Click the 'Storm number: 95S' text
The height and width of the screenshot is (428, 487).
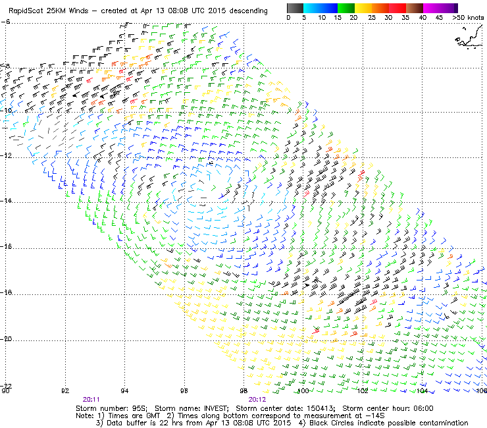tap(111, 408)
